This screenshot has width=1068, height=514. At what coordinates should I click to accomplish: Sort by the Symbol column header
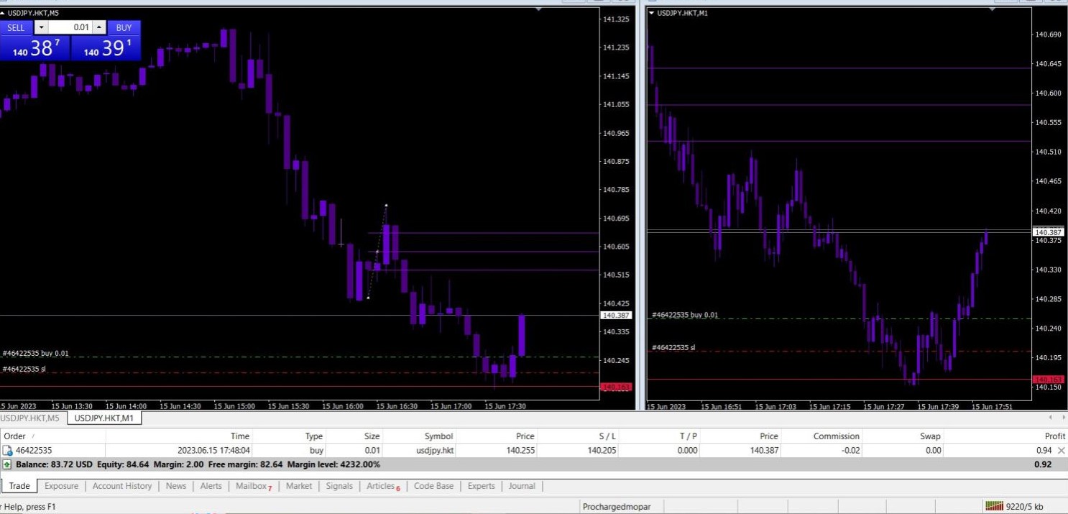[438, 436]
